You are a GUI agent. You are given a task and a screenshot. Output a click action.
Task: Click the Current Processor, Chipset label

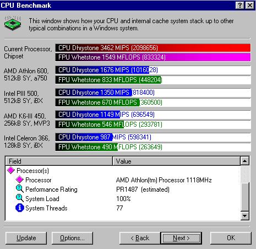[28, 52]
